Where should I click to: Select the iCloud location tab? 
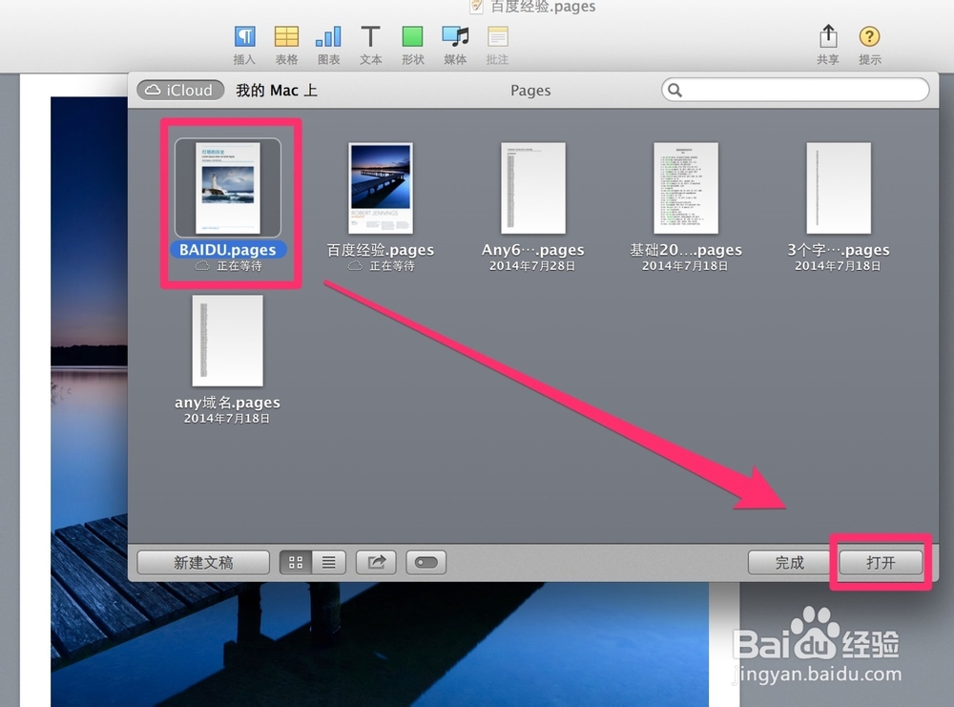click(x=180, y=90)
